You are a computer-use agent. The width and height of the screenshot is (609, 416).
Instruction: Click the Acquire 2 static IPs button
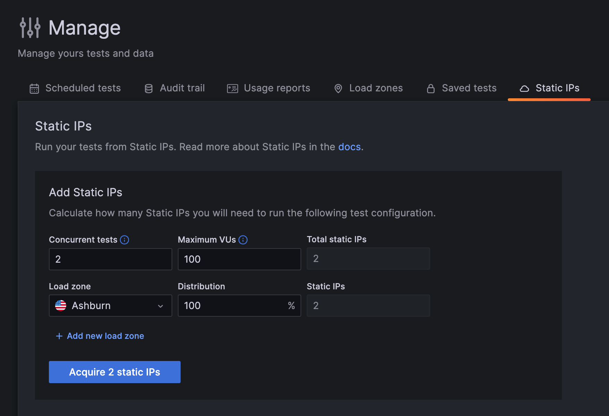coord(114,372)
